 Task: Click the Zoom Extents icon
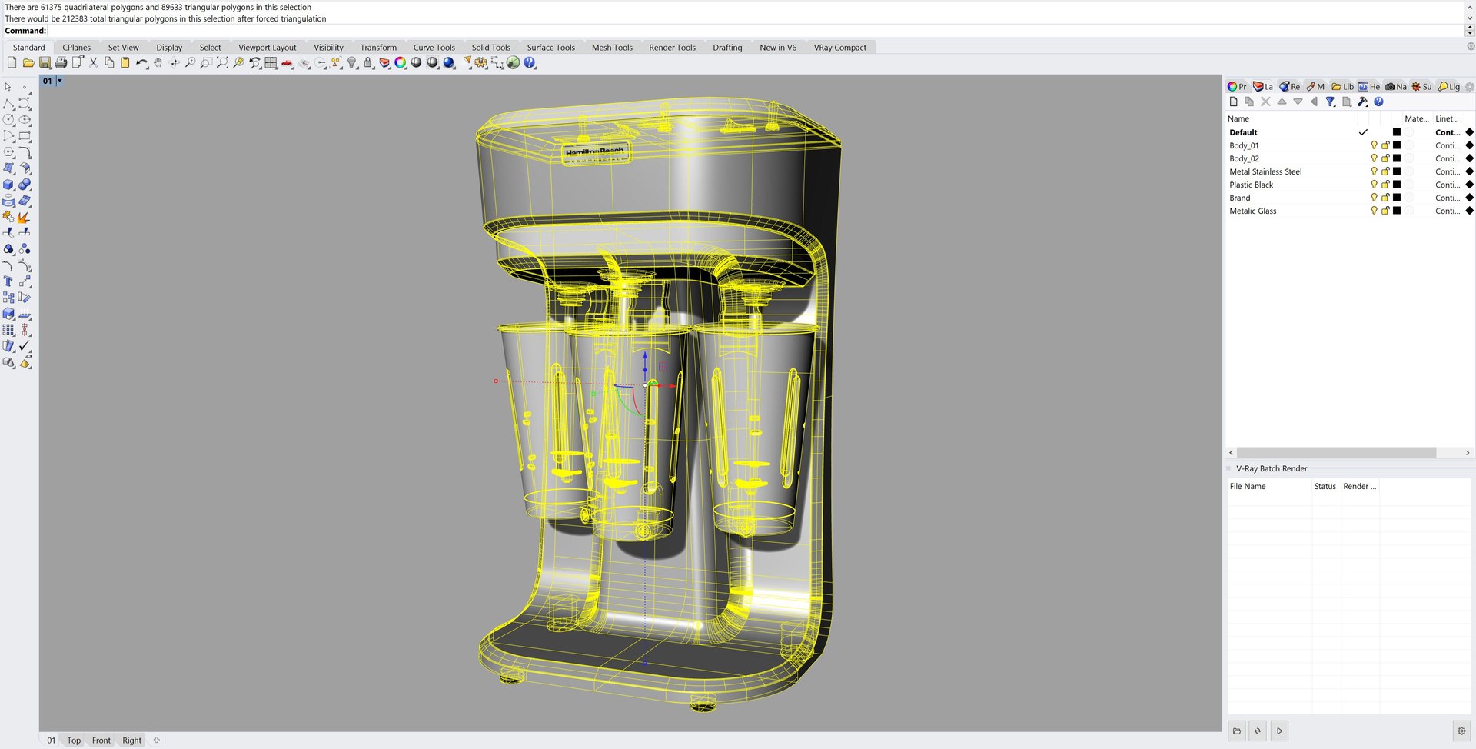222,63
